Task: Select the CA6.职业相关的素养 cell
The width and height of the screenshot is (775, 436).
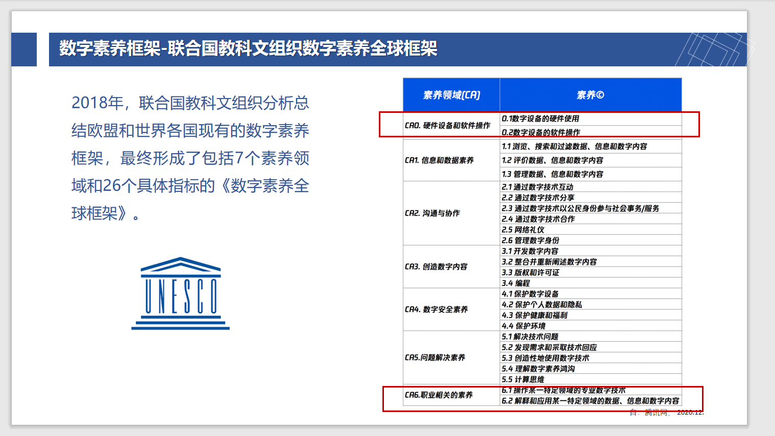Action: coord(439,395)
